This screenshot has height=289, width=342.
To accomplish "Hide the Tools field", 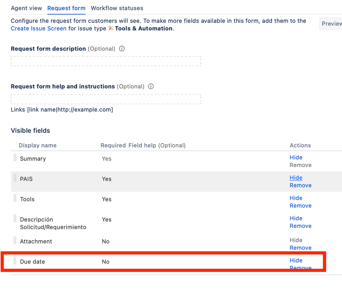I will [x=296, y=198].
